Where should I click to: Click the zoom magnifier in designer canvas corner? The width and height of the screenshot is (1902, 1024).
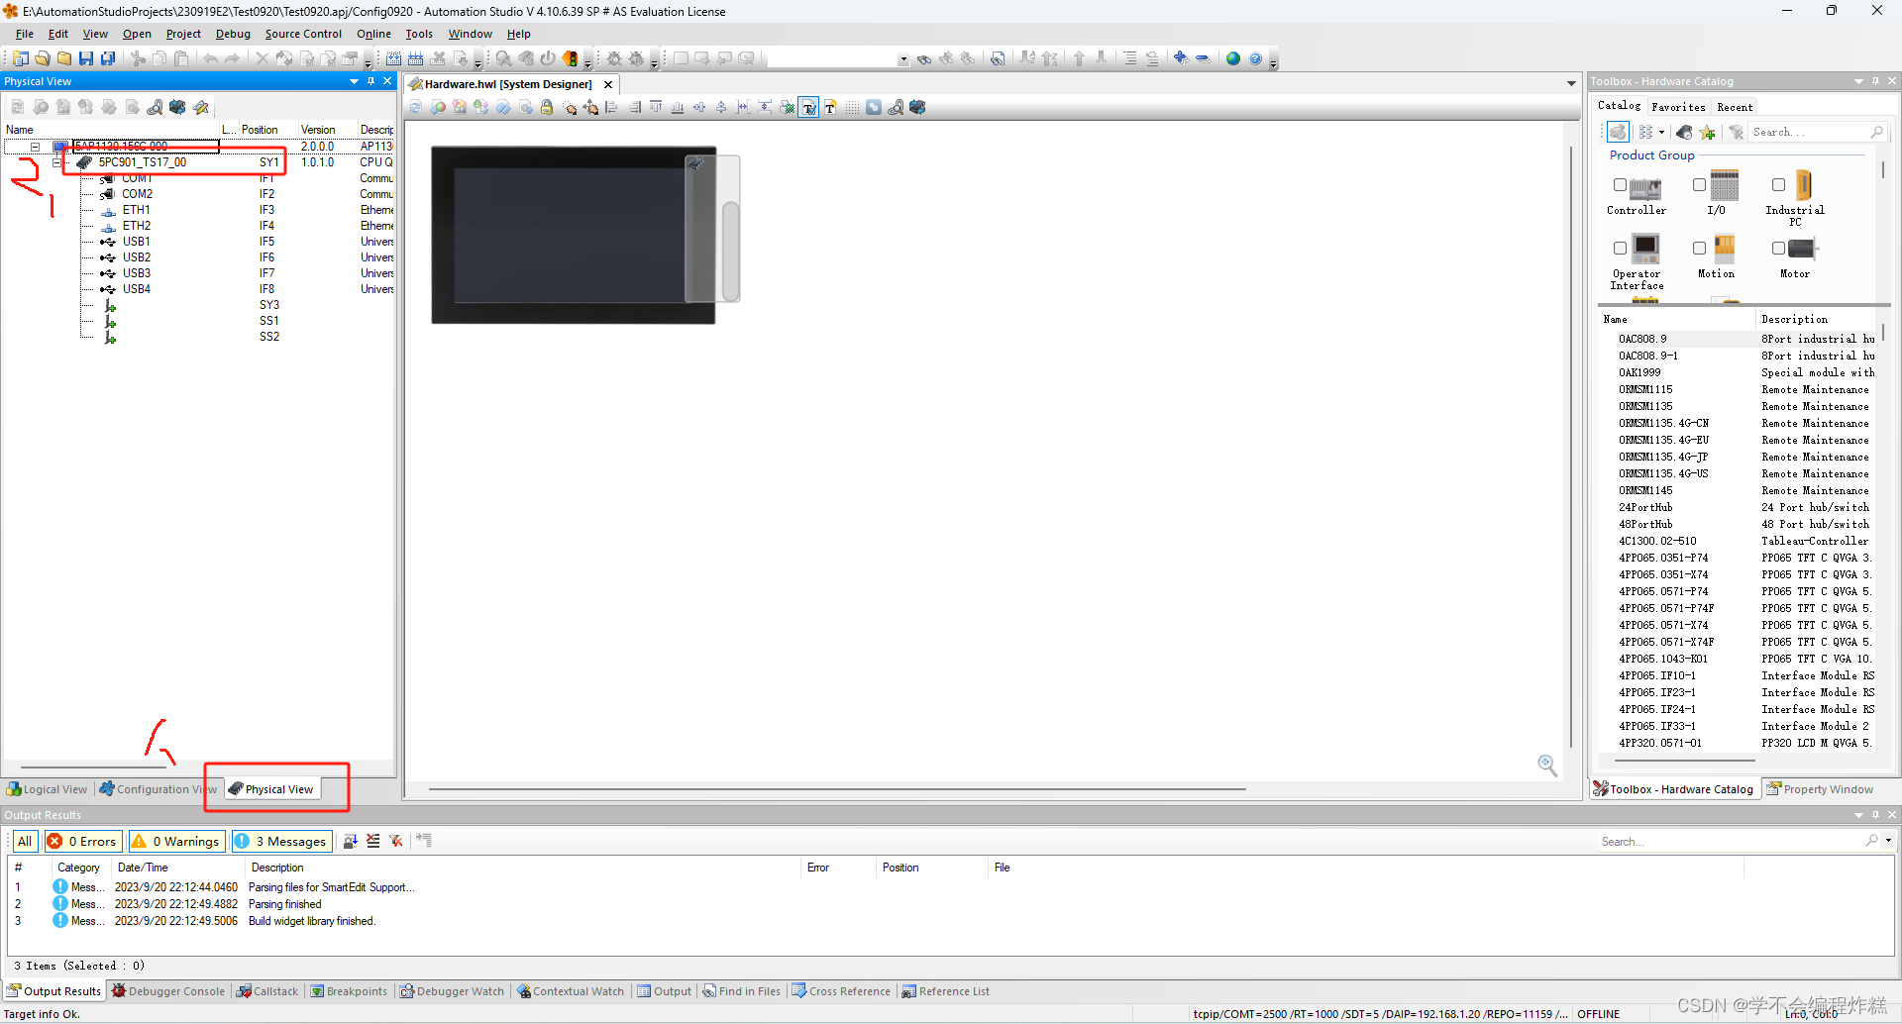[1547, 765]
